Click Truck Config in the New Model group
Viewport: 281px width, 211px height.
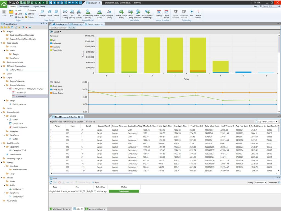pos(130,14)
